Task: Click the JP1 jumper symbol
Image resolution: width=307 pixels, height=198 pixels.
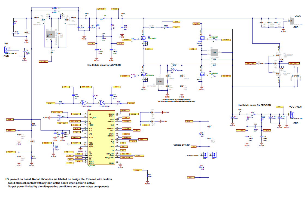Action: [205, 155]
